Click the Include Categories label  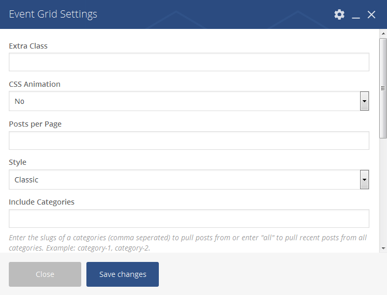pyautogui.click(x=41, y=202)
